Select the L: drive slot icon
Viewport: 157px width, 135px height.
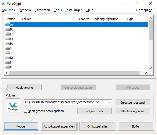coord(8,62)
